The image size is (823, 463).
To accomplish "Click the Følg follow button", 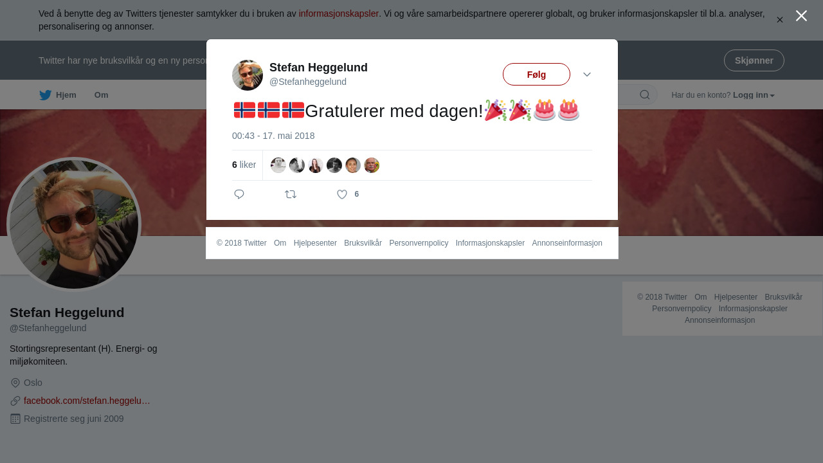I will pyautogui.click(x=536, y=75).
